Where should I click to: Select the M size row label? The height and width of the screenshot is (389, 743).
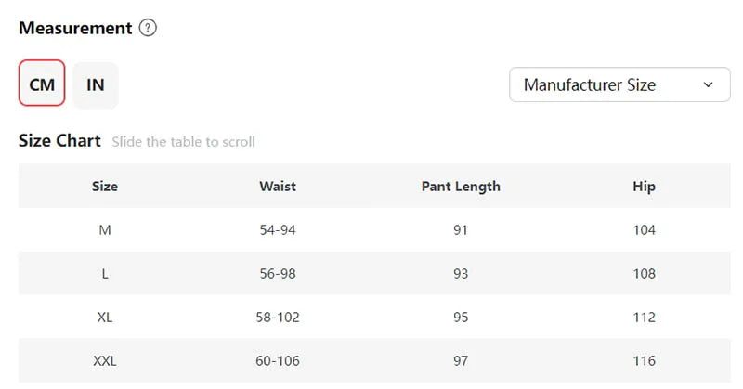(x=105, y=230)
